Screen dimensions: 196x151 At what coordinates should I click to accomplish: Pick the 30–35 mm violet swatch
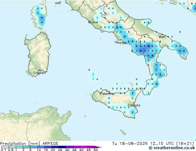coord(69,147)
